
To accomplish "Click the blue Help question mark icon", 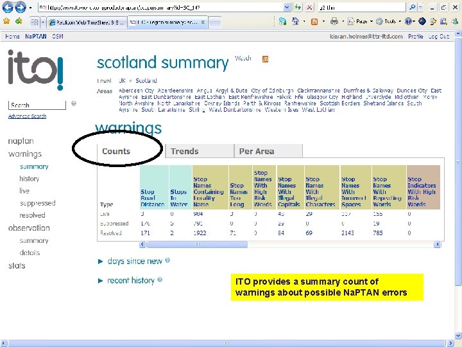I will pyautogui.click(x=408, y=21).
